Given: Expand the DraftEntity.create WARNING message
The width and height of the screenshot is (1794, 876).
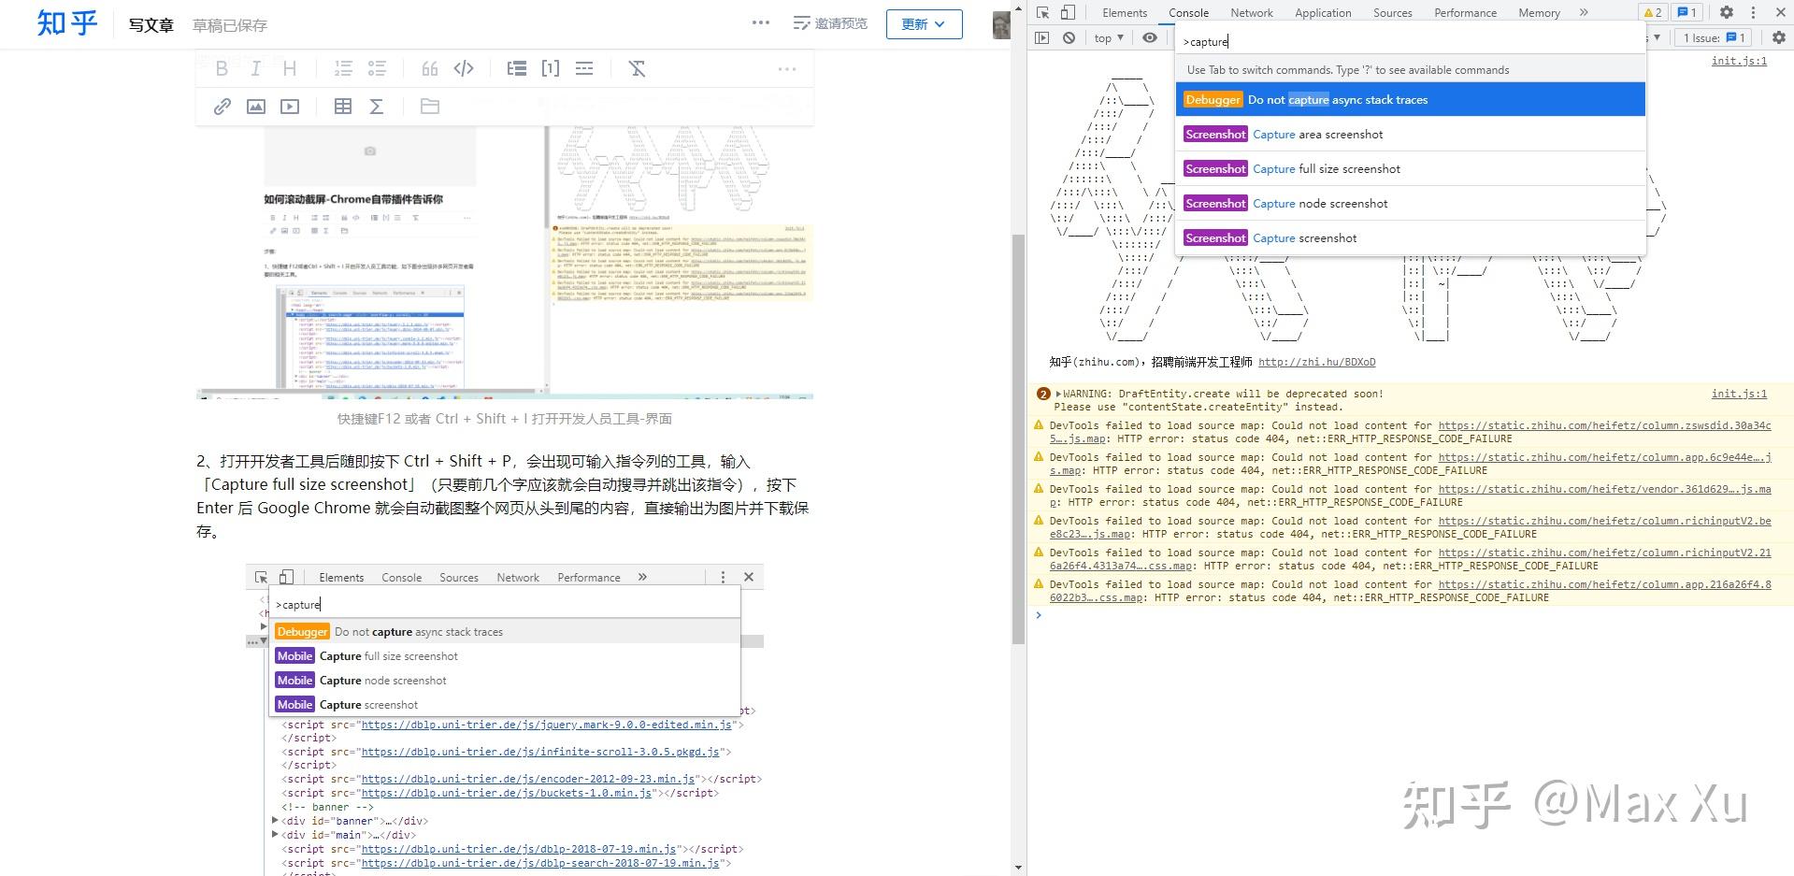Looking at the screenshot, I should 1058,394.
